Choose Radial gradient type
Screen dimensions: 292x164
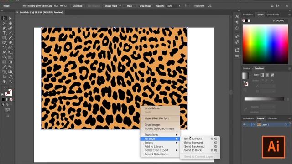tap(267, 75)
